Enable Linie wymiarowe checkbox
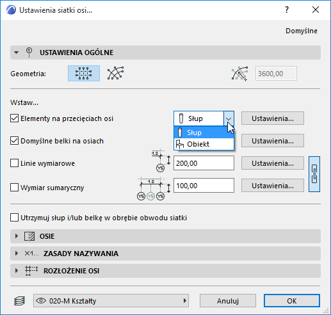 [14, 163]
